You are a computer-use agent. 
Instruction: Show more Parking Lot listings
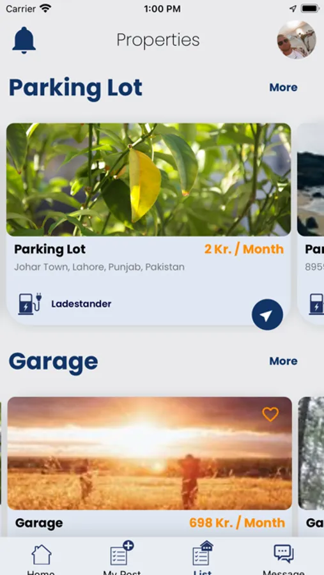283,88
